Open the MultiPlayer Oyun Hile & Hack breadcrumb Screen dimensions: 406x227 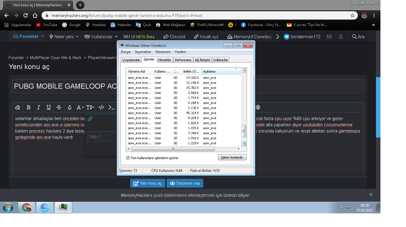point(56,58)
